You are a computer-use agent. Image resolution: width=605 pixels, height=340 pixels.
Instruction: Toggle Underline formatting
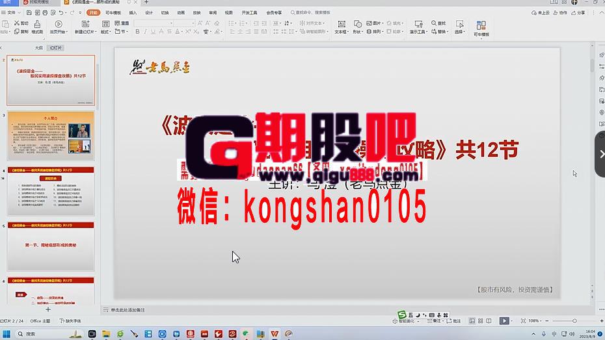click(153, 32)
